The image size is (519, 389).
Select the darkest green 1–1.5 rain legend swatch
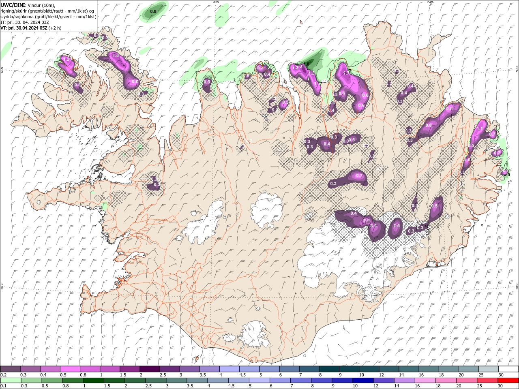click(x=94, y=380)
